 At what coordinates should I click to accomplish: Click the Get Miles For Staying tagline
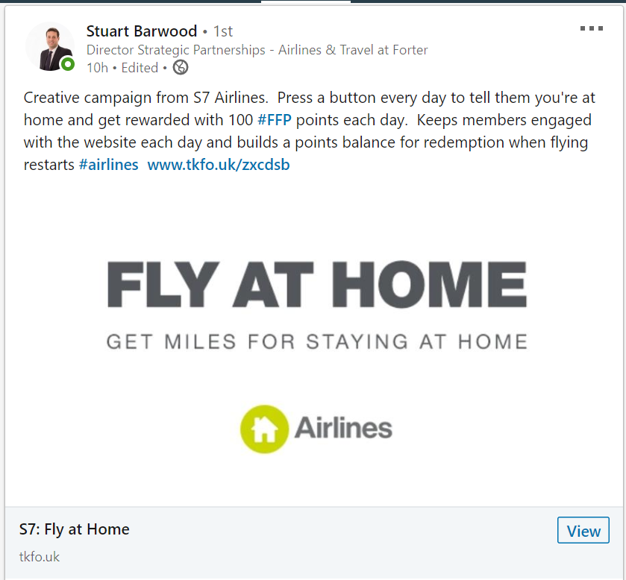[x=317, y=342]
